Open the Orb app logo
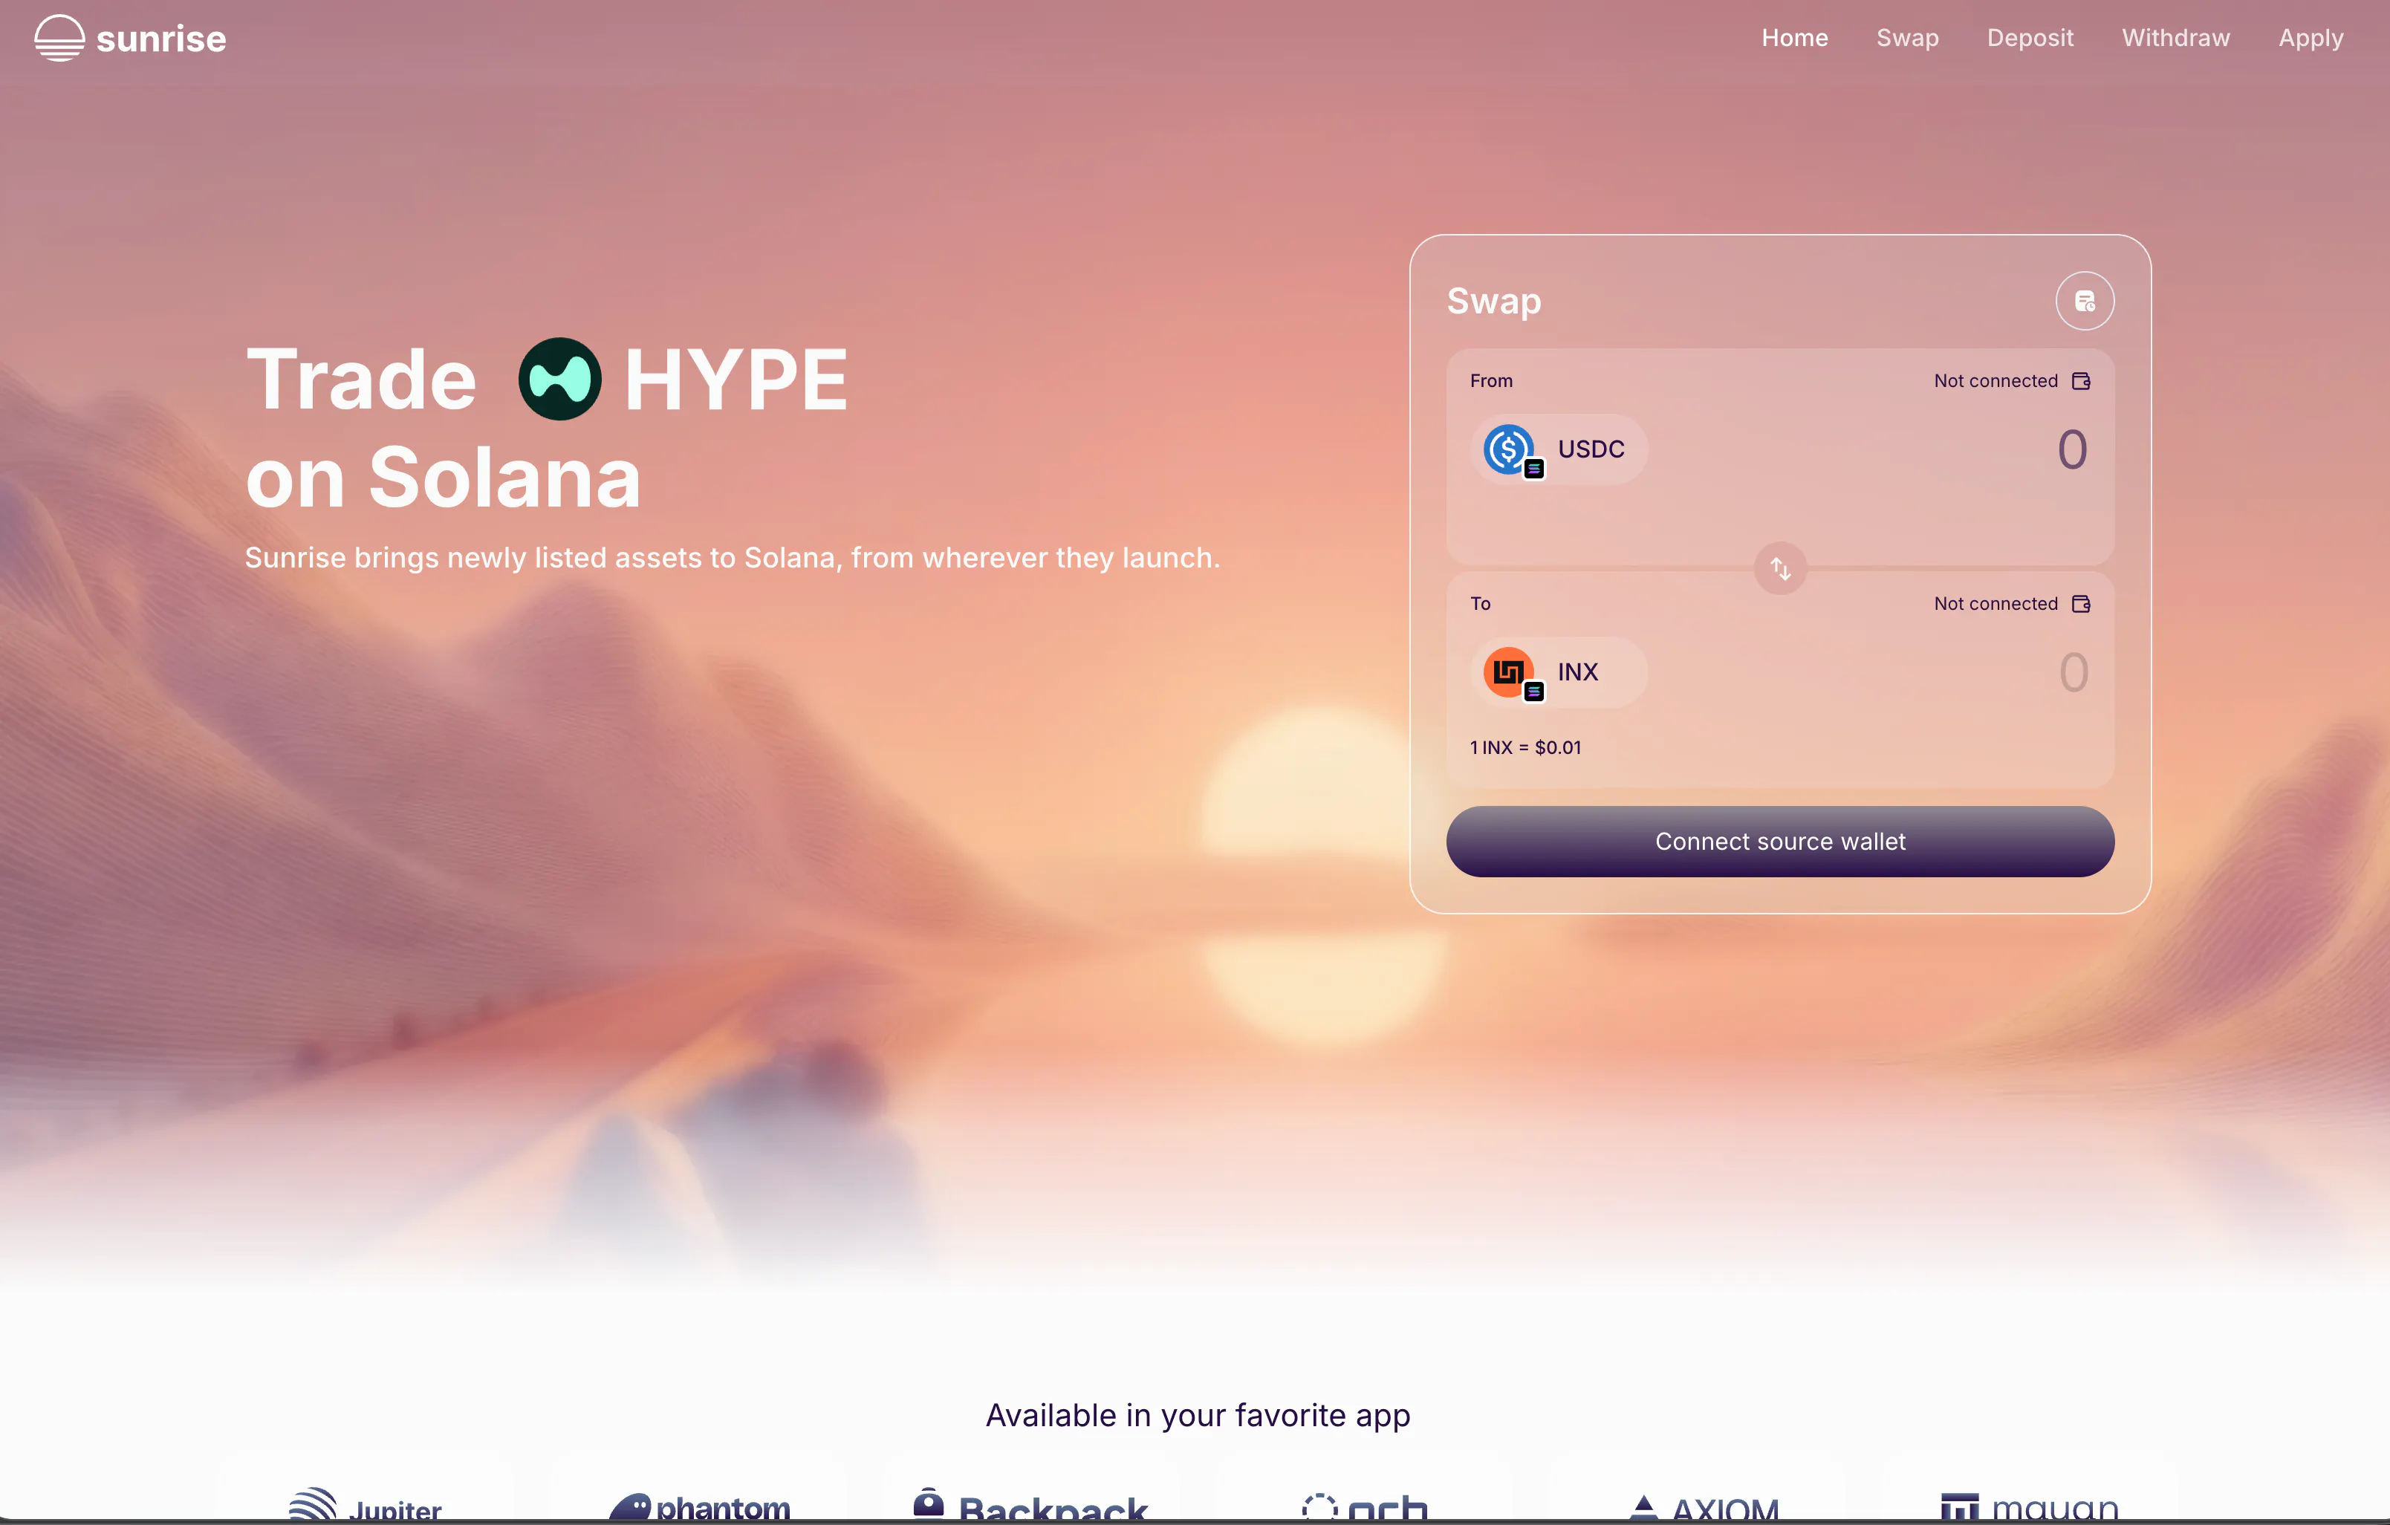This screenshot has width=2390, height=1525. click(x=1364, y=1508)
